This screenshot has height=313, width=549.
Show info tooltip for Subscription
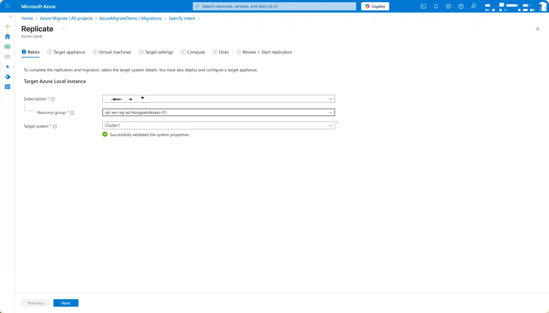(53, 99)
